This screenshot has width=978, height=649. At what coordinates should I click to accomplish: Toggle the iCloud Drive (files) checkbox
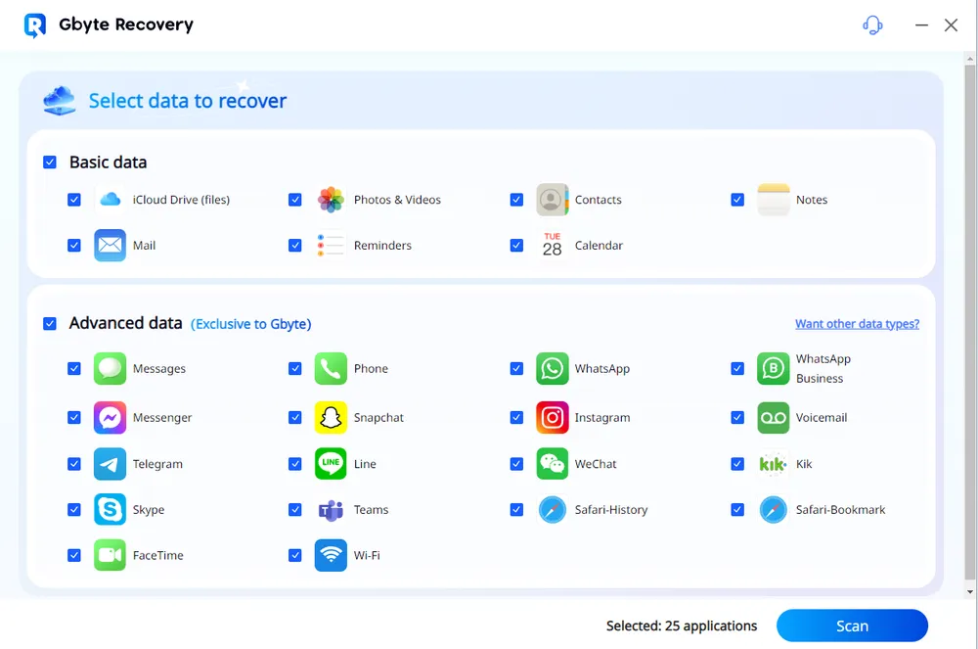click(x=74, y=200)
